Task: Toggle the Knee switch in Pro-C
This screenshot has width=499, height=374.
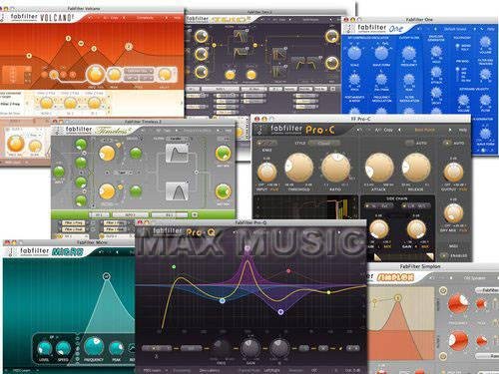Action: pos(266,144)
